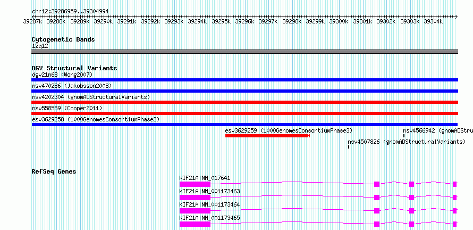Select the large magenta exon of KIF21A|NM_017641
Screen dimensions: 473x230
pos(195,184)
